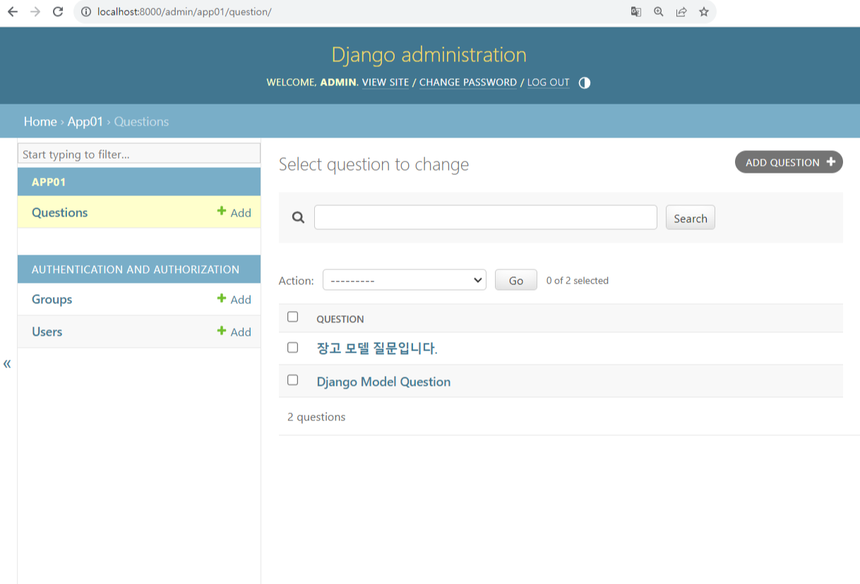Viewport: 860px width, 584px height.
Task: Open Users in the sidebar
Action: 47,331
